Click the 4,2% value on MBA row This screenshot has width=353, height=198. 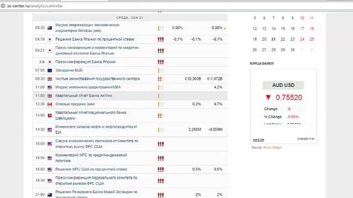point(218,87)
